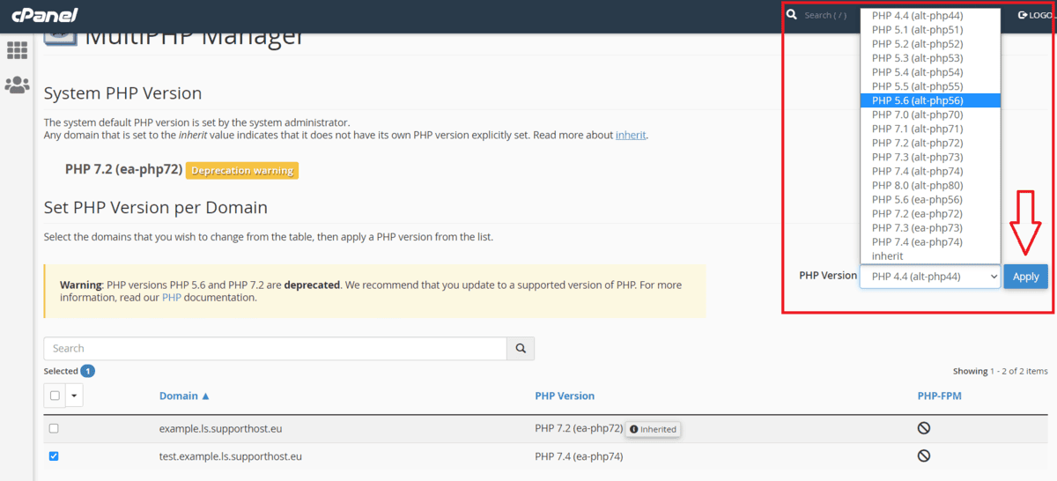Image resolution: width=1057 pixels, height=481 pixels.
Task: Click test.example.ls.supporthost.eu domain cell
Action: (x=231, y=456)
